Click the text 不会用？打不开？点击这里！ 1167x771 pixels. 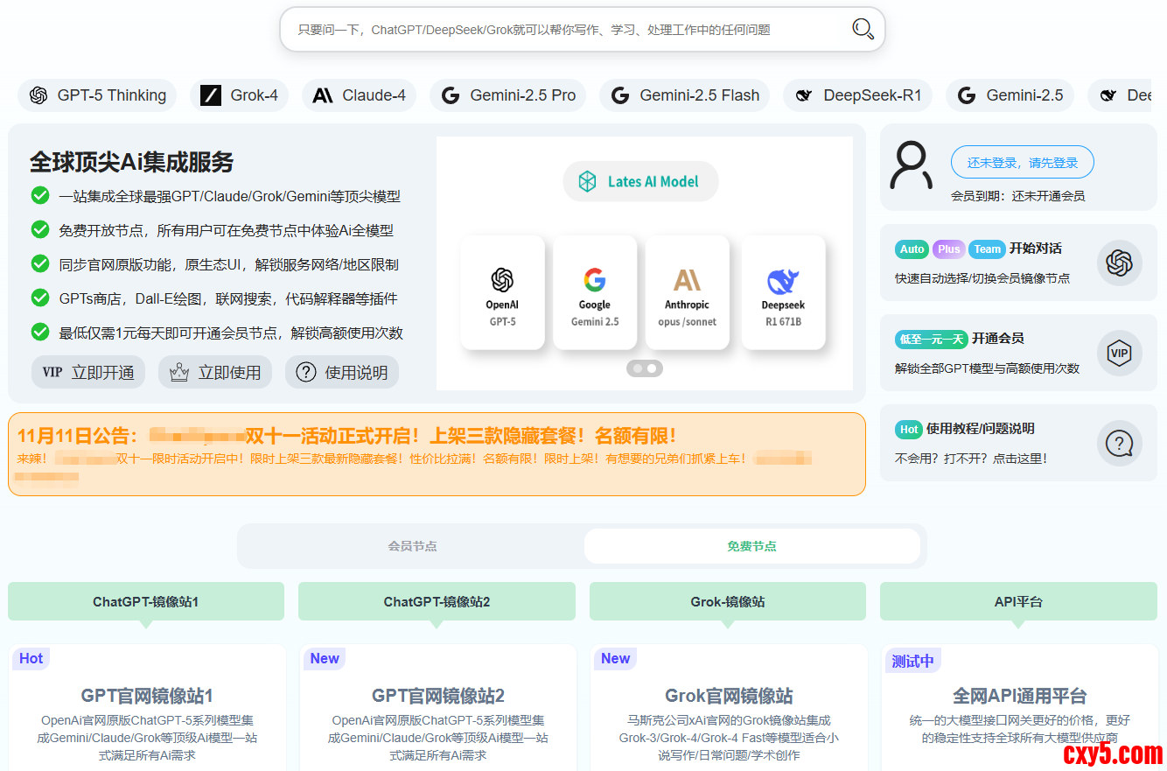point(970,458)
